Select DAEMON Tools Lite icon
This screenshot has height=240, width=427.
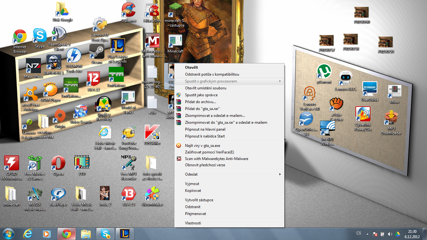coord(74,60)
